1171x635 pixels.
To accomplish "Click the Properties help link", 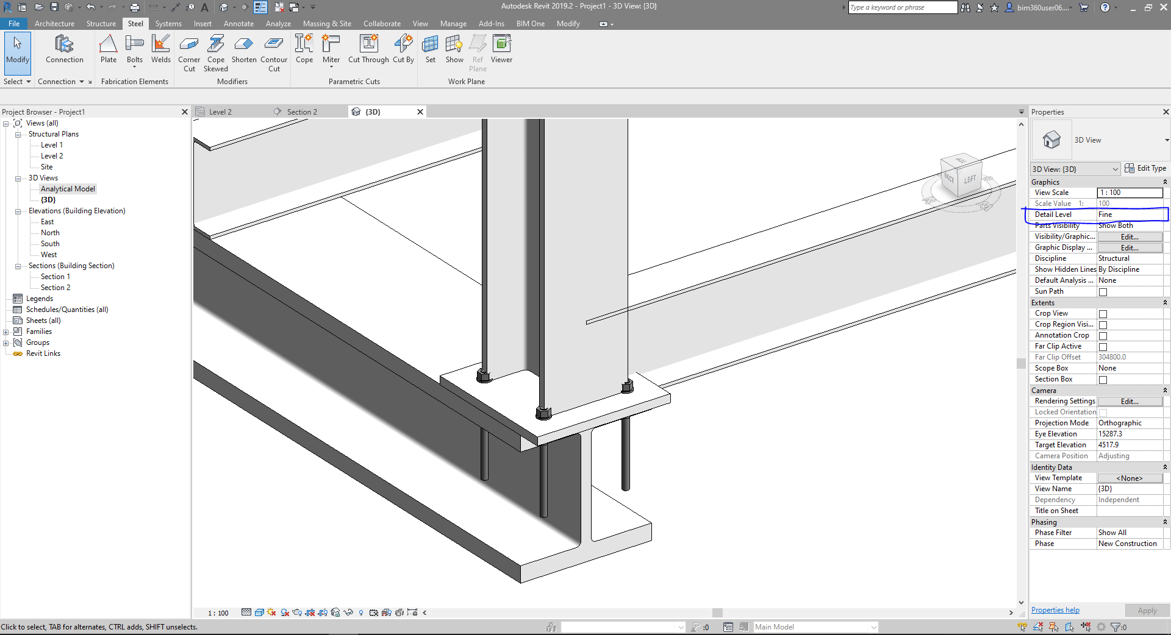I will pyautogui.click(x=1055, y=609).
